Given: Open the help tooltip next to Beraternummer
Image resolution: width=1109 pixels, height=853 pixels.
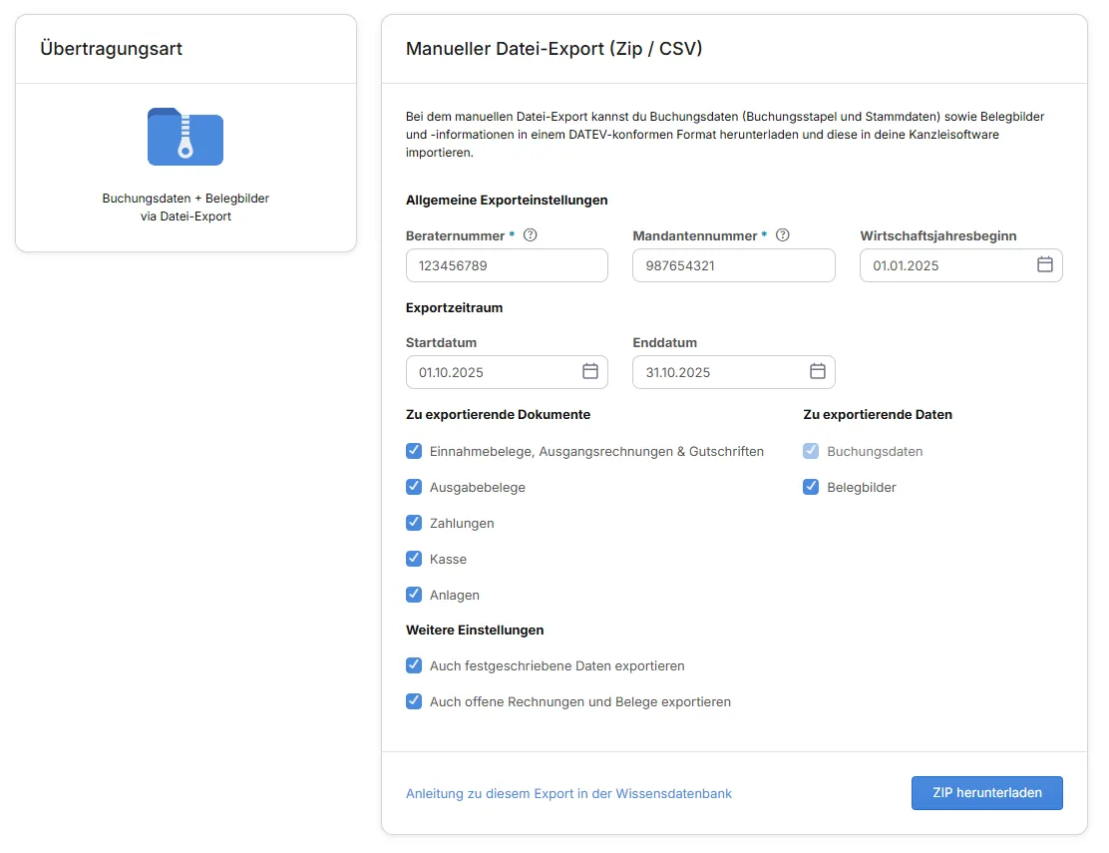Looking at the screenshot, I should 530,235.
